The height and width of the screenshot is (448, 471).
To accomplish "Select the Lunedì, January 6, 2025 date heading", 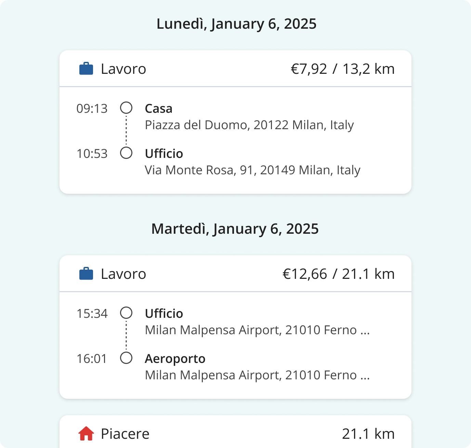I will click(x=236, y=24).
